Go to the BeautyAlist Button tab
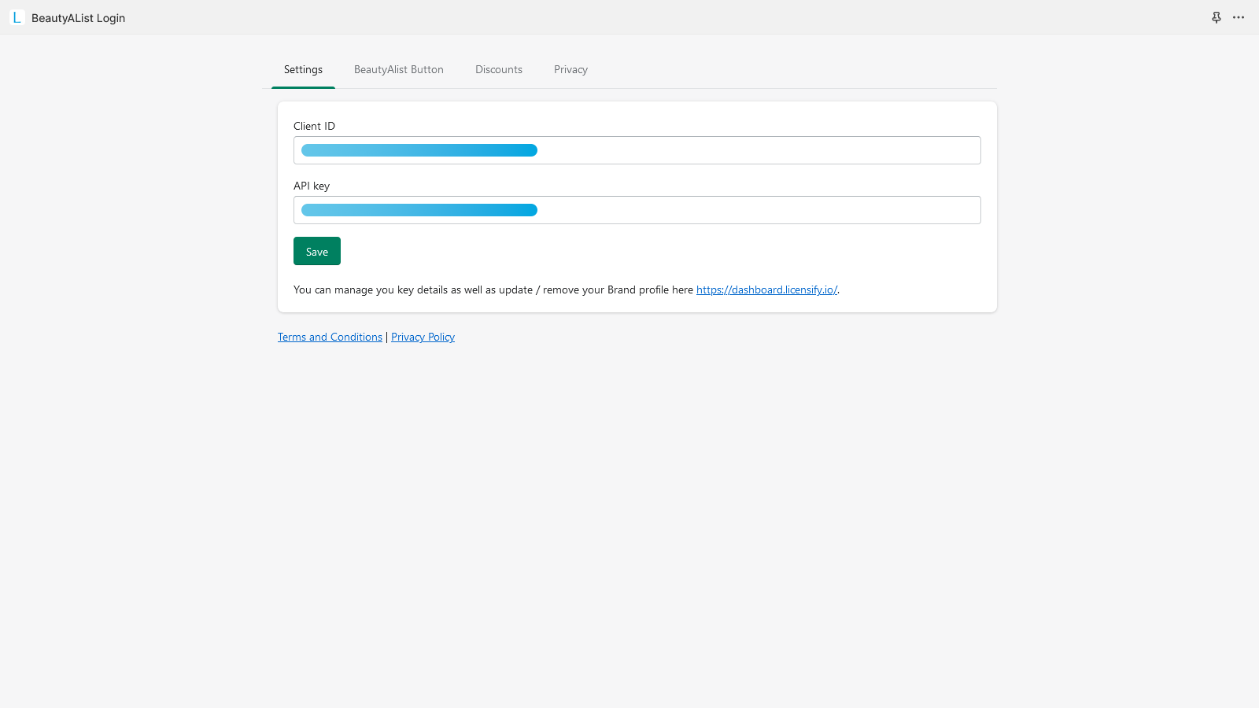This screenshot has height=708, width=1259. point(398,69)
